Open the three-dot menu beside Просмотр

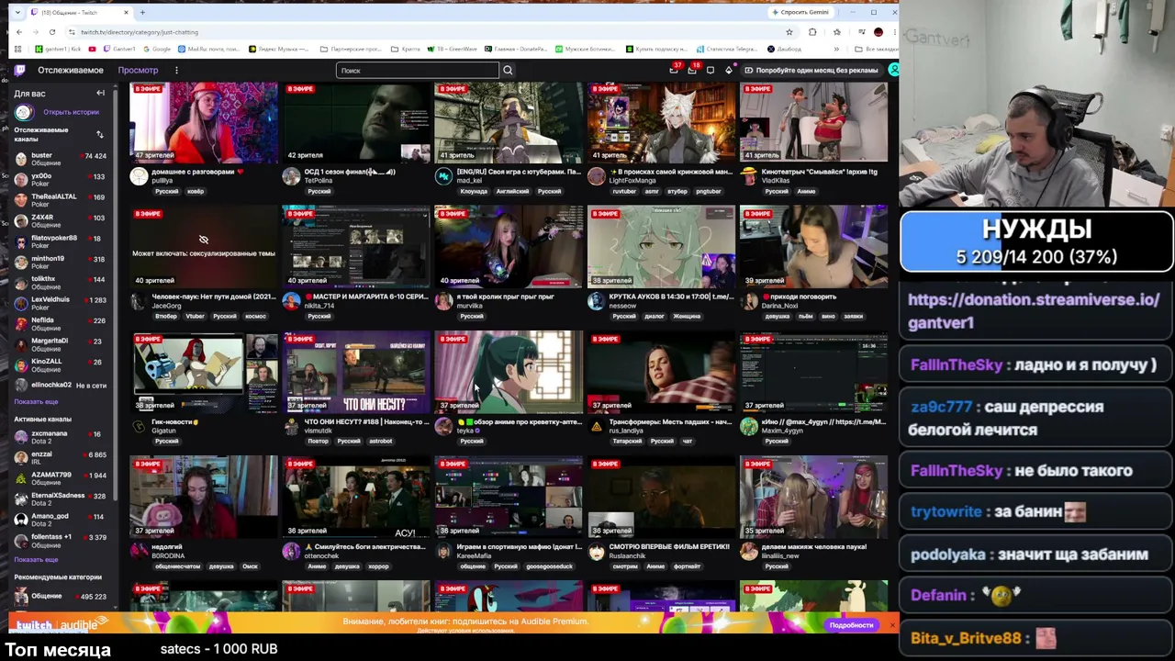[176, 70]
